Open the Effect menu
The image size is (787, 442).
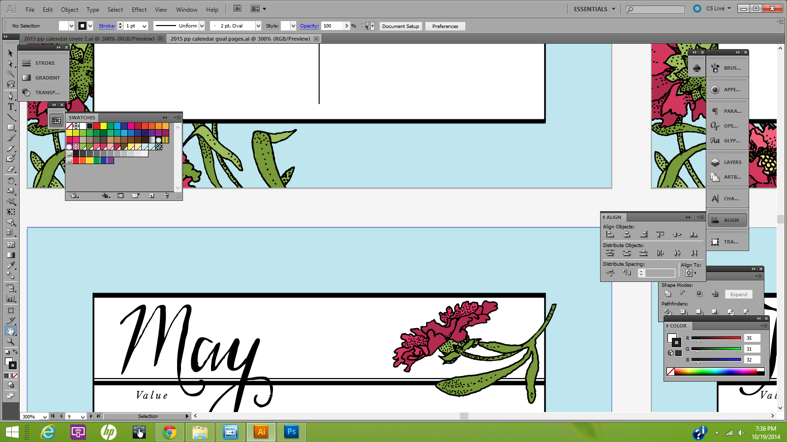pyautogui.click(x=139, y=10)
